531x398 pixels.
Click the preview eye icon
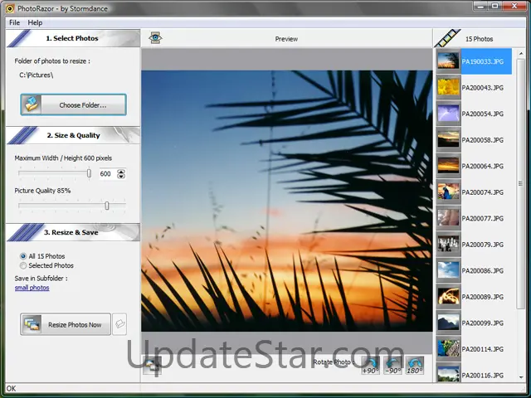155,38
